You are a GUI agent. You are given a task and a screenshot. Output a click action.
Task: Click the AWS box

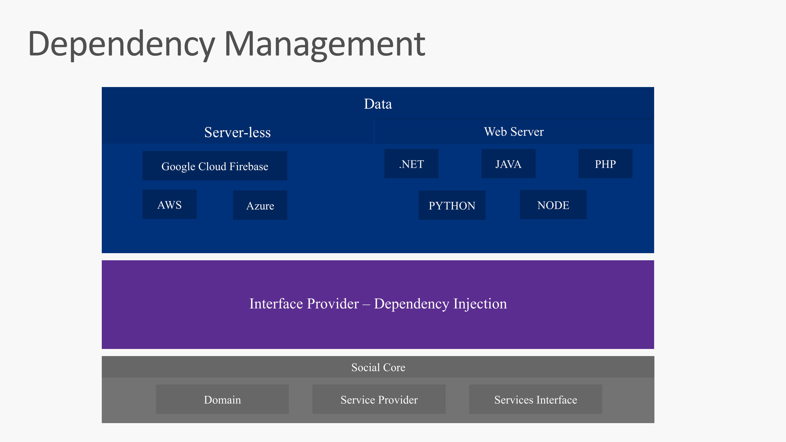click(169, 204)
